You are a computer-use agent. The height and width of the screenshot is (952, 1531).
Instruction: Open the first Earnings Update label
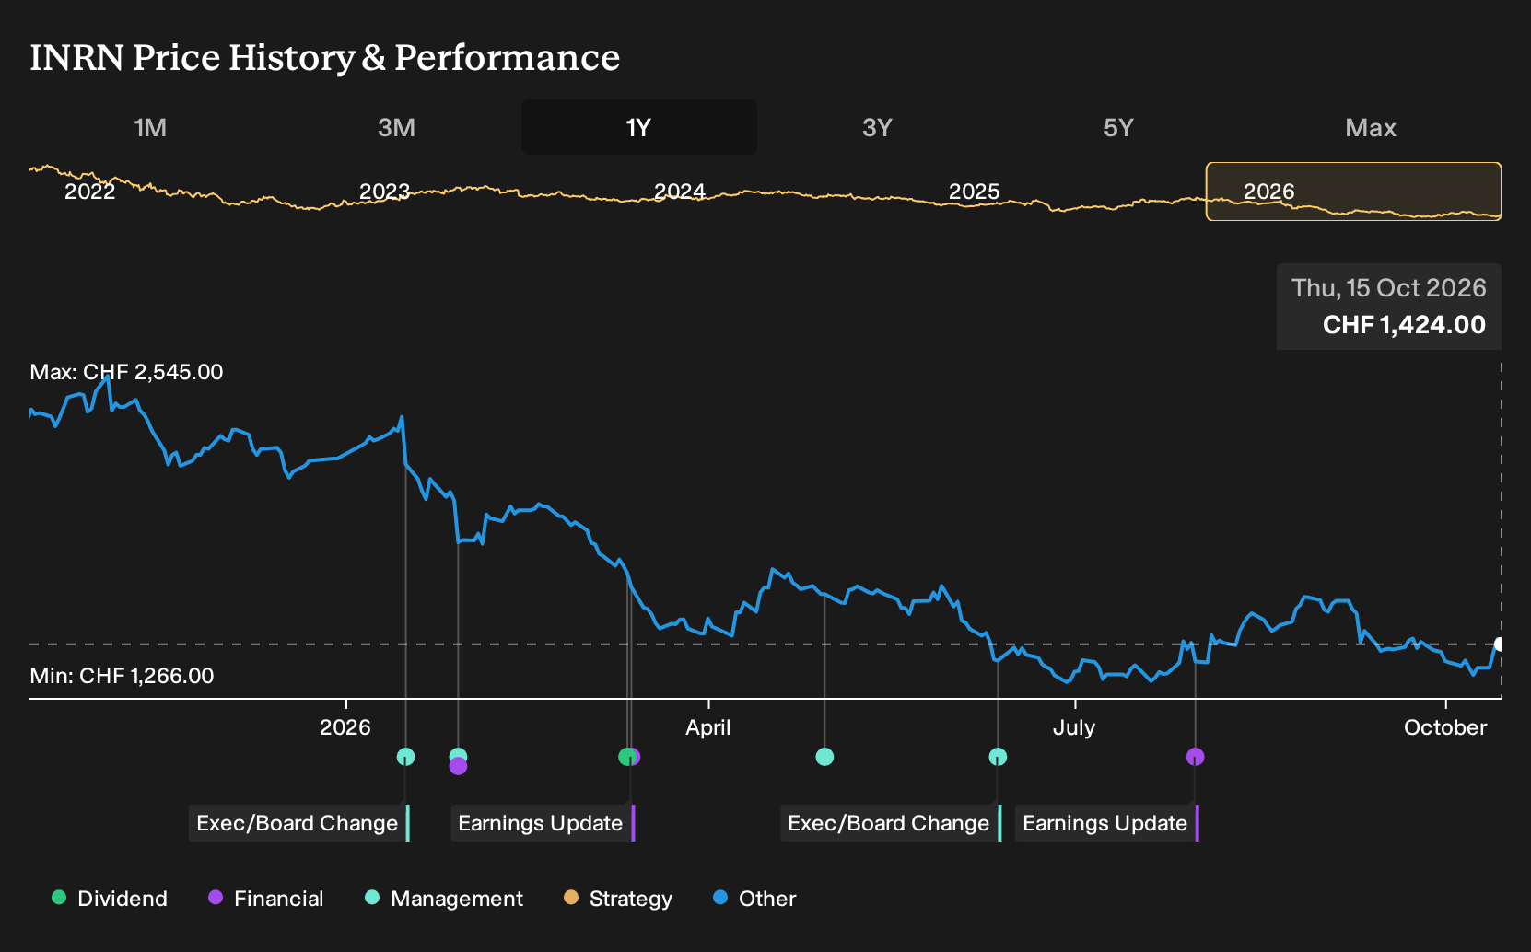[x=542, y=823]
